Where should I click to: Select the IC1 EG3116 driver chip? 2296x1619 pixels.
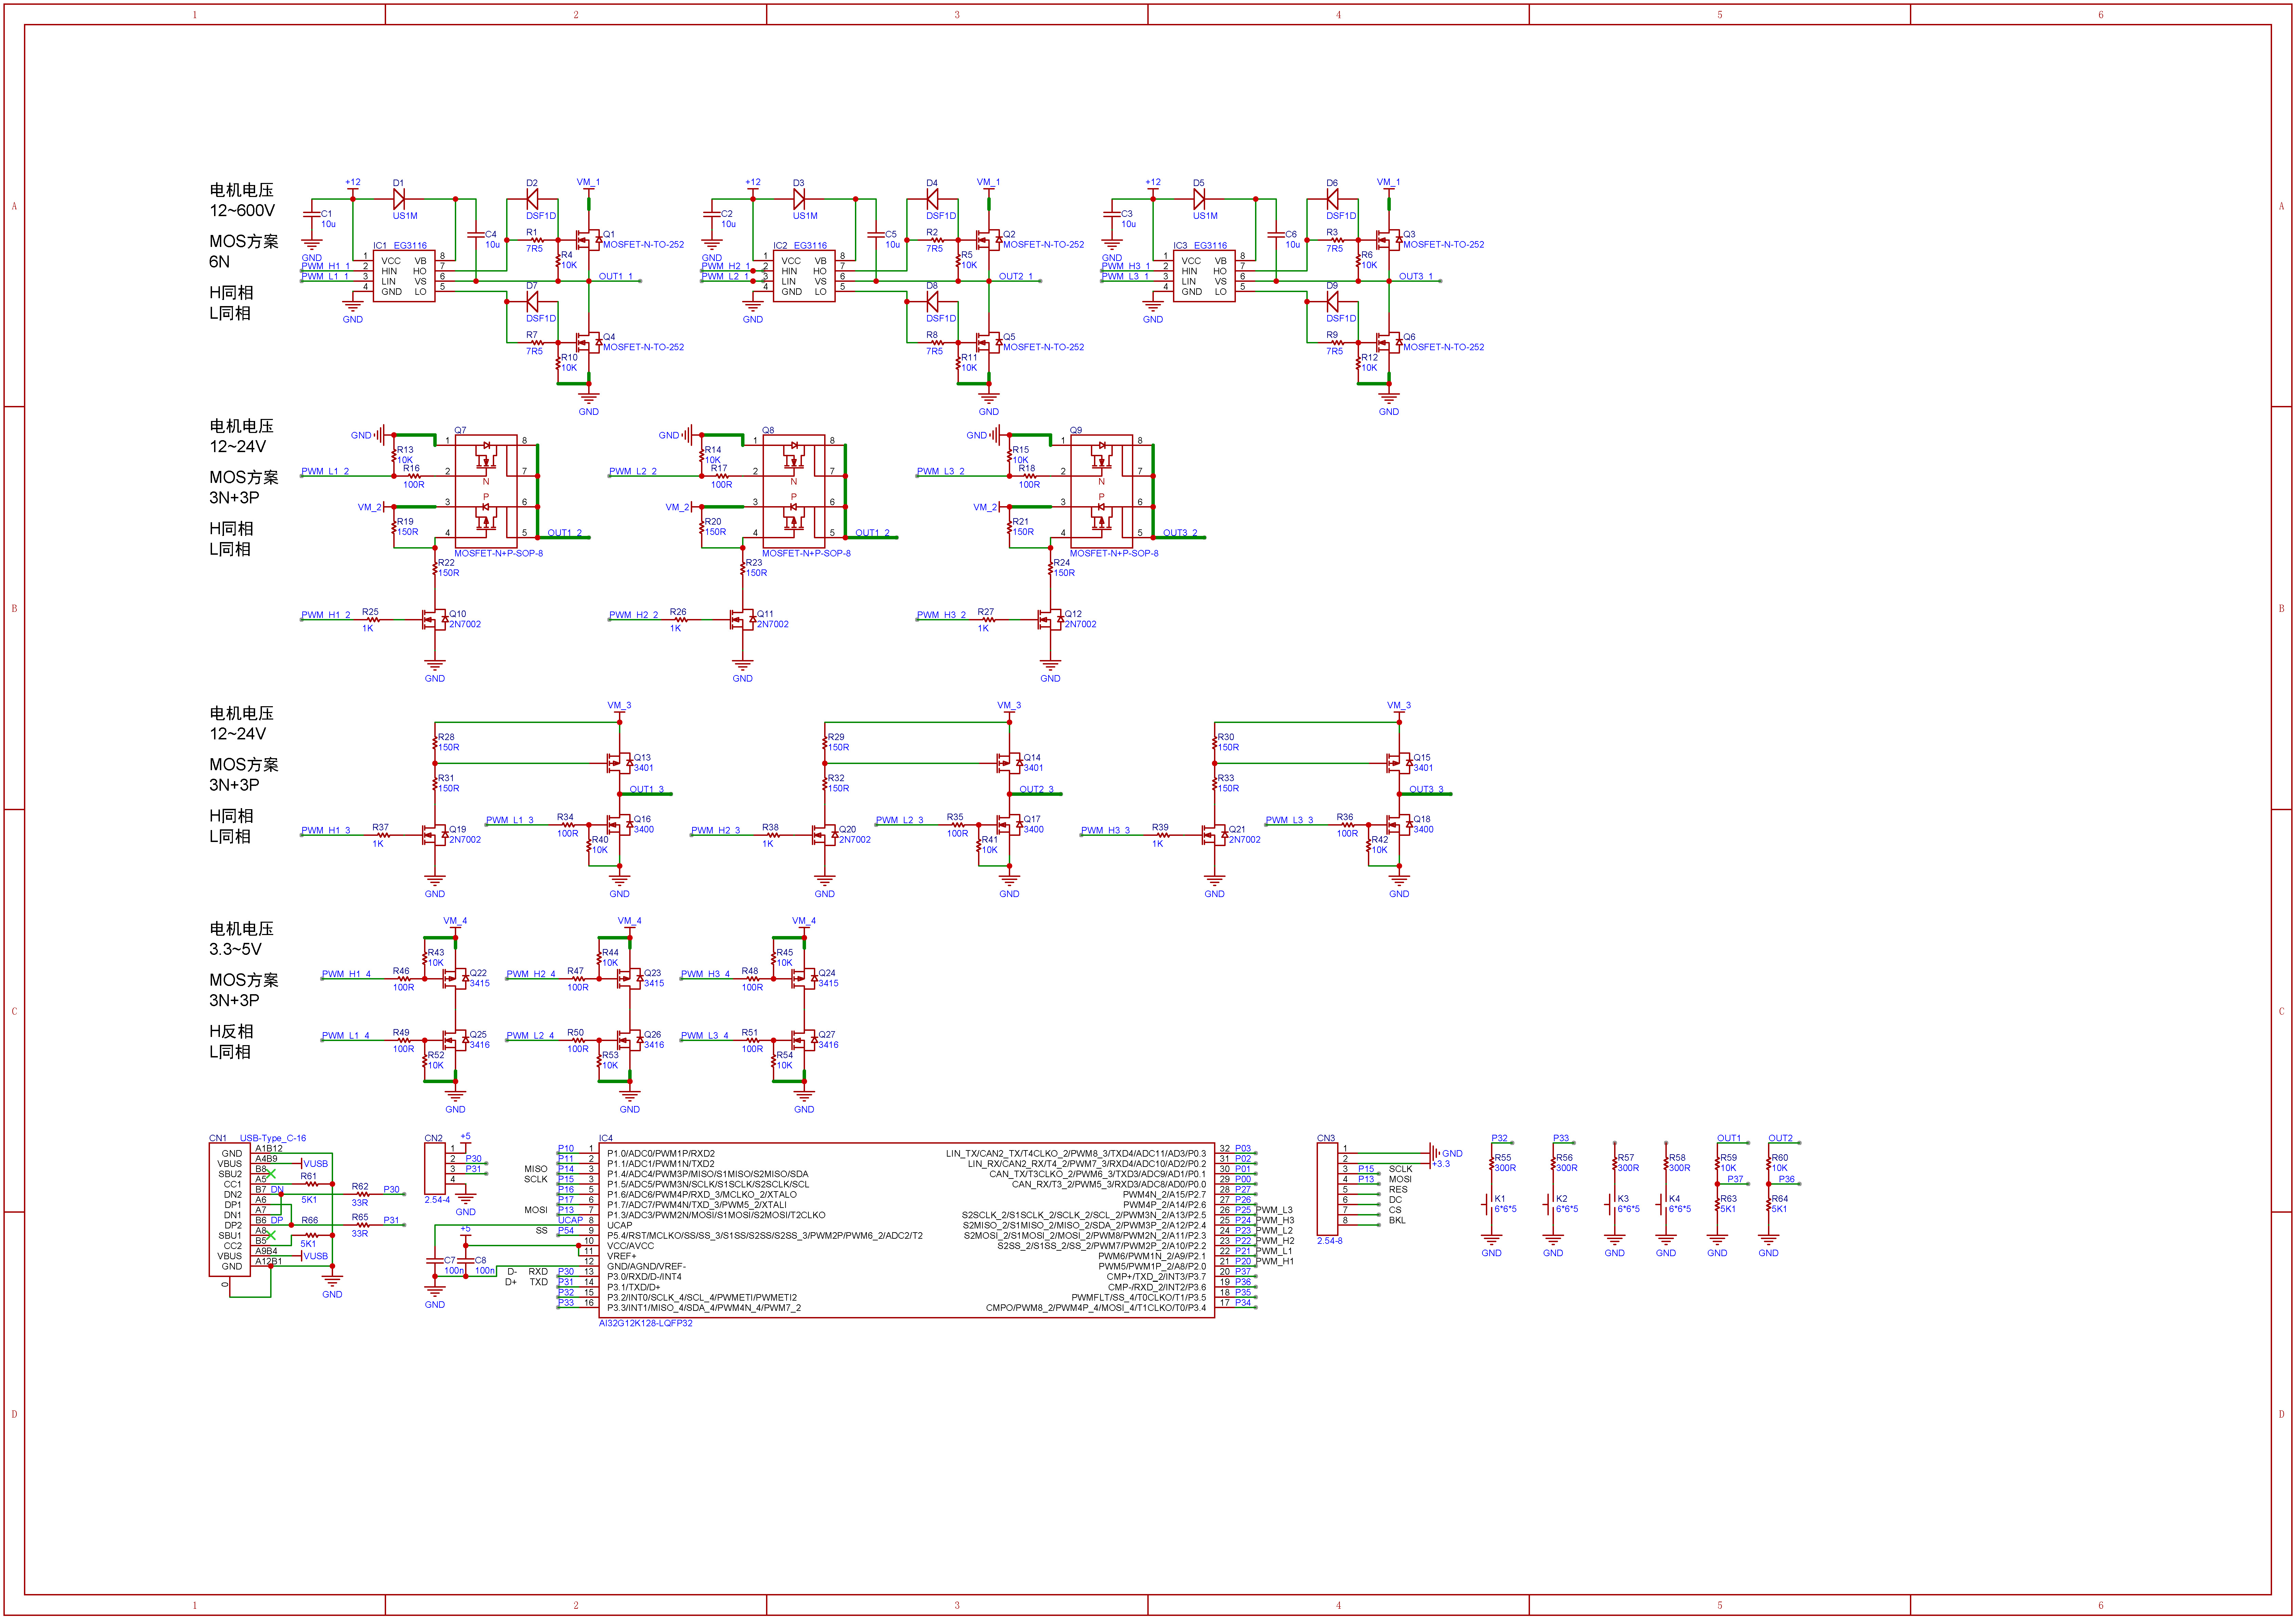click(x=404, y=276)
